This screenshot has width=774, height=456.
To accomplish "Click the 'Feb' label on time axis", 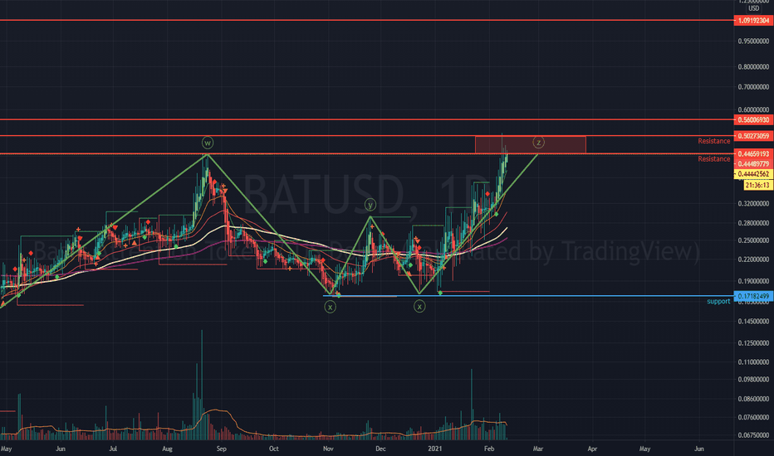I will (488, 449).
